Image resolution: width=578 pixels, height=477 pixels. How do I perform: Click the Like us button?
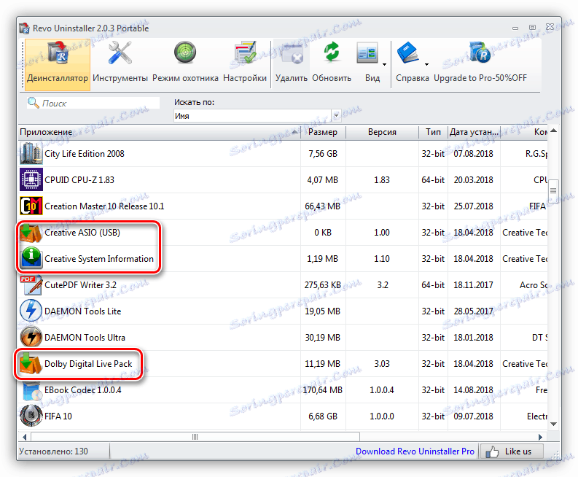511,451
